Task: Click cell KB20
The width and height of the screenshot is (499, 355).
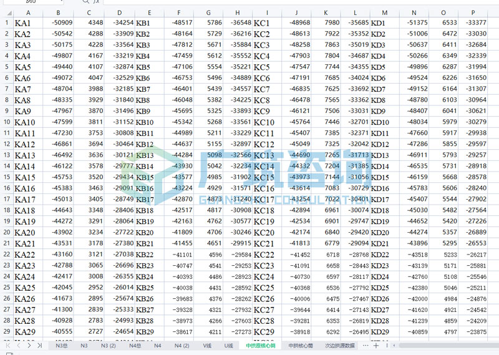Action: tap(149, 233)
